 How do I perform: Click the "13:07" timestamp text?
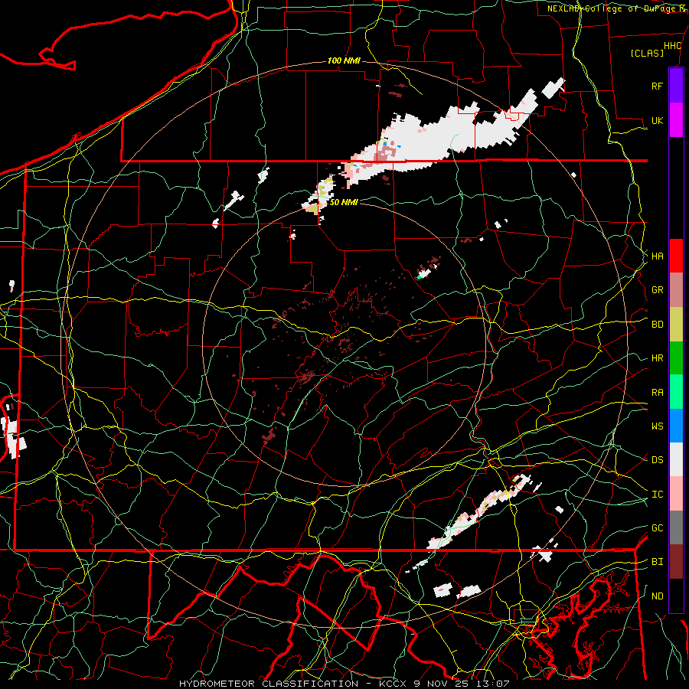[492, 684]
